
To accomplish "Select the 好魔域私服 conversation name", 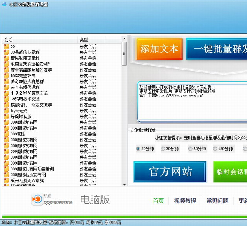I will pos(21,117).
